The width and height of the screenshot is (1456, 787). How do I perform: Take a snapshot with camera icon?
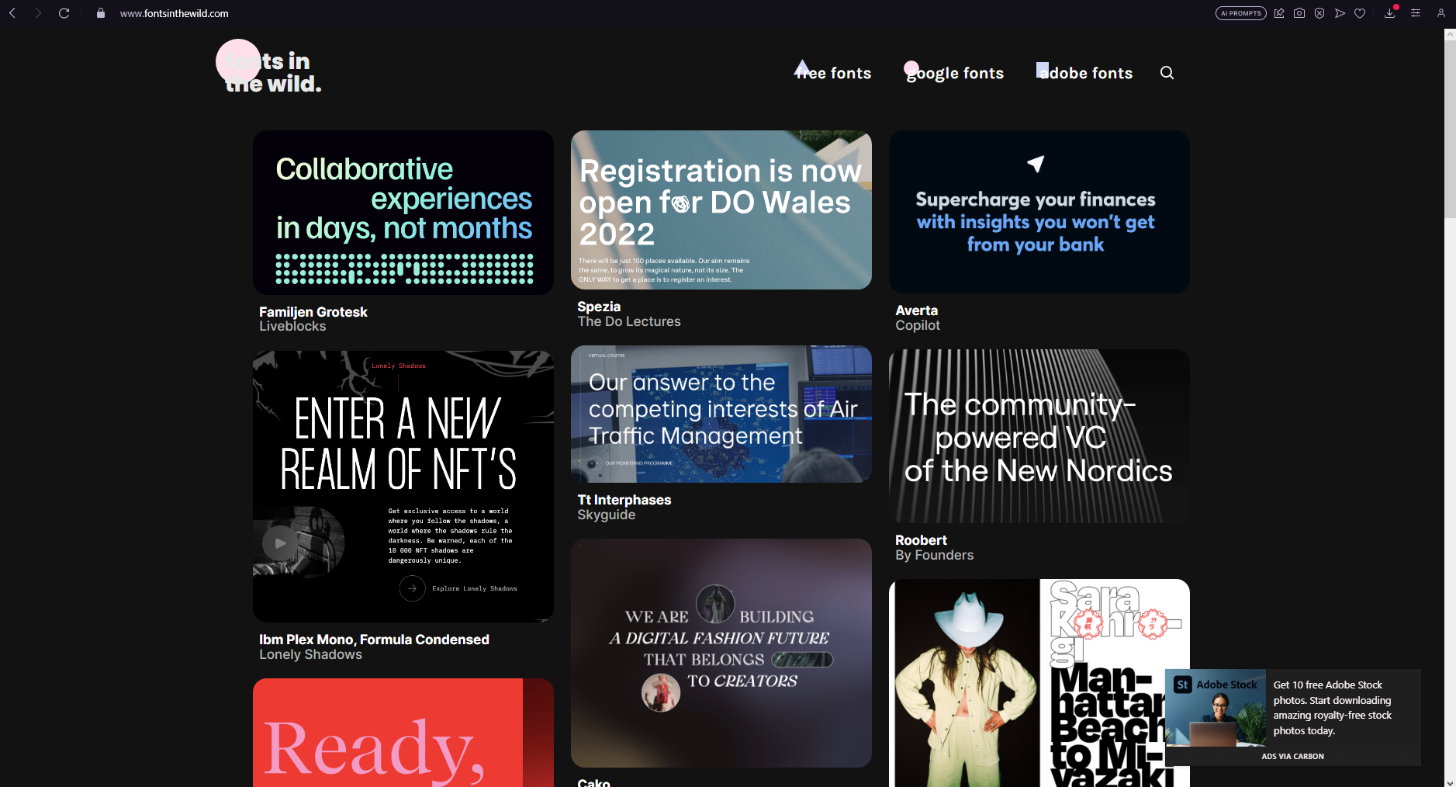1299,13
